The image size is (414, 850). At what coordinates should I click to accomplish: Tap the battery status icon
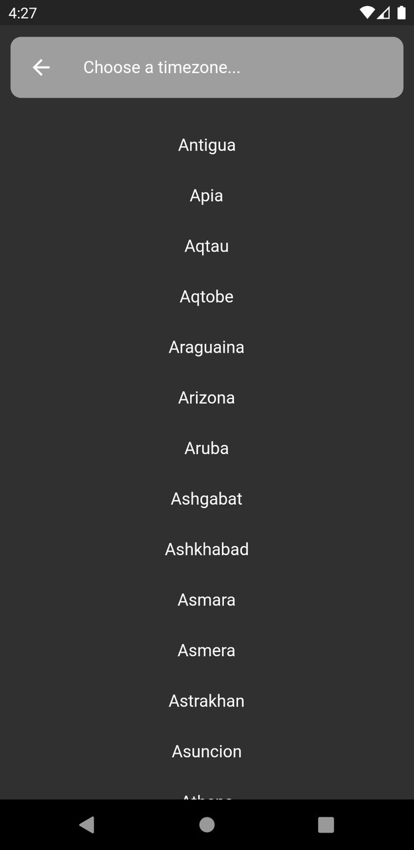coord(401,13)
